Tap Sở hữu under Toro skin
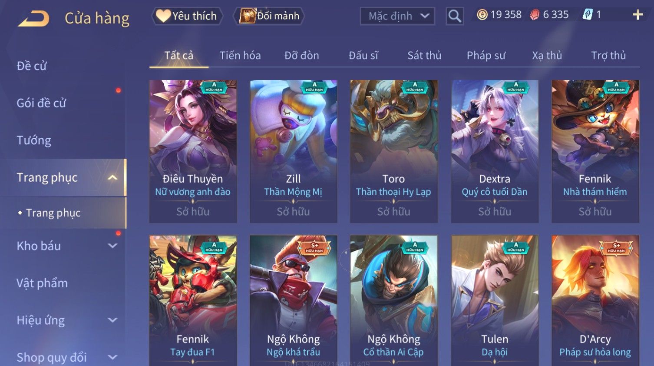Viewport: 654px width, 366px height. pyautogui.click(x=393, y=212)
